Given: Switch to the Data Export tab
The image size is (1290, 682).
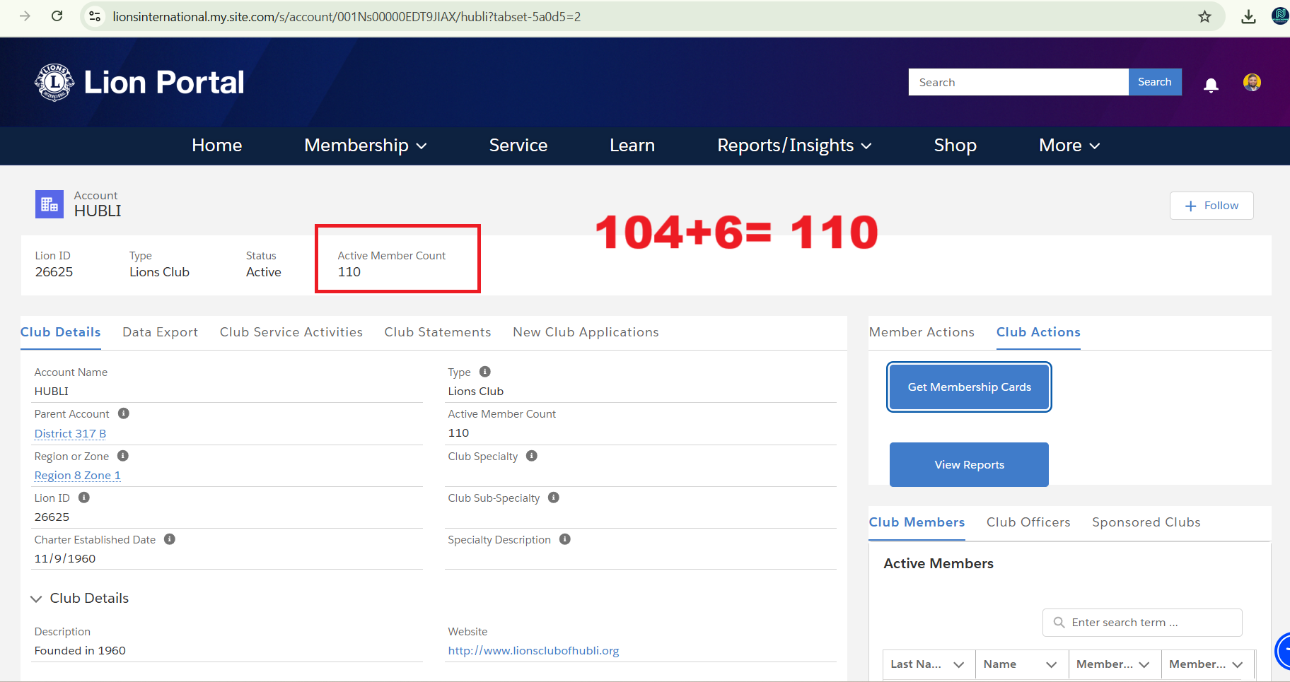Looking at the screenshot, I should click(160, 332).
